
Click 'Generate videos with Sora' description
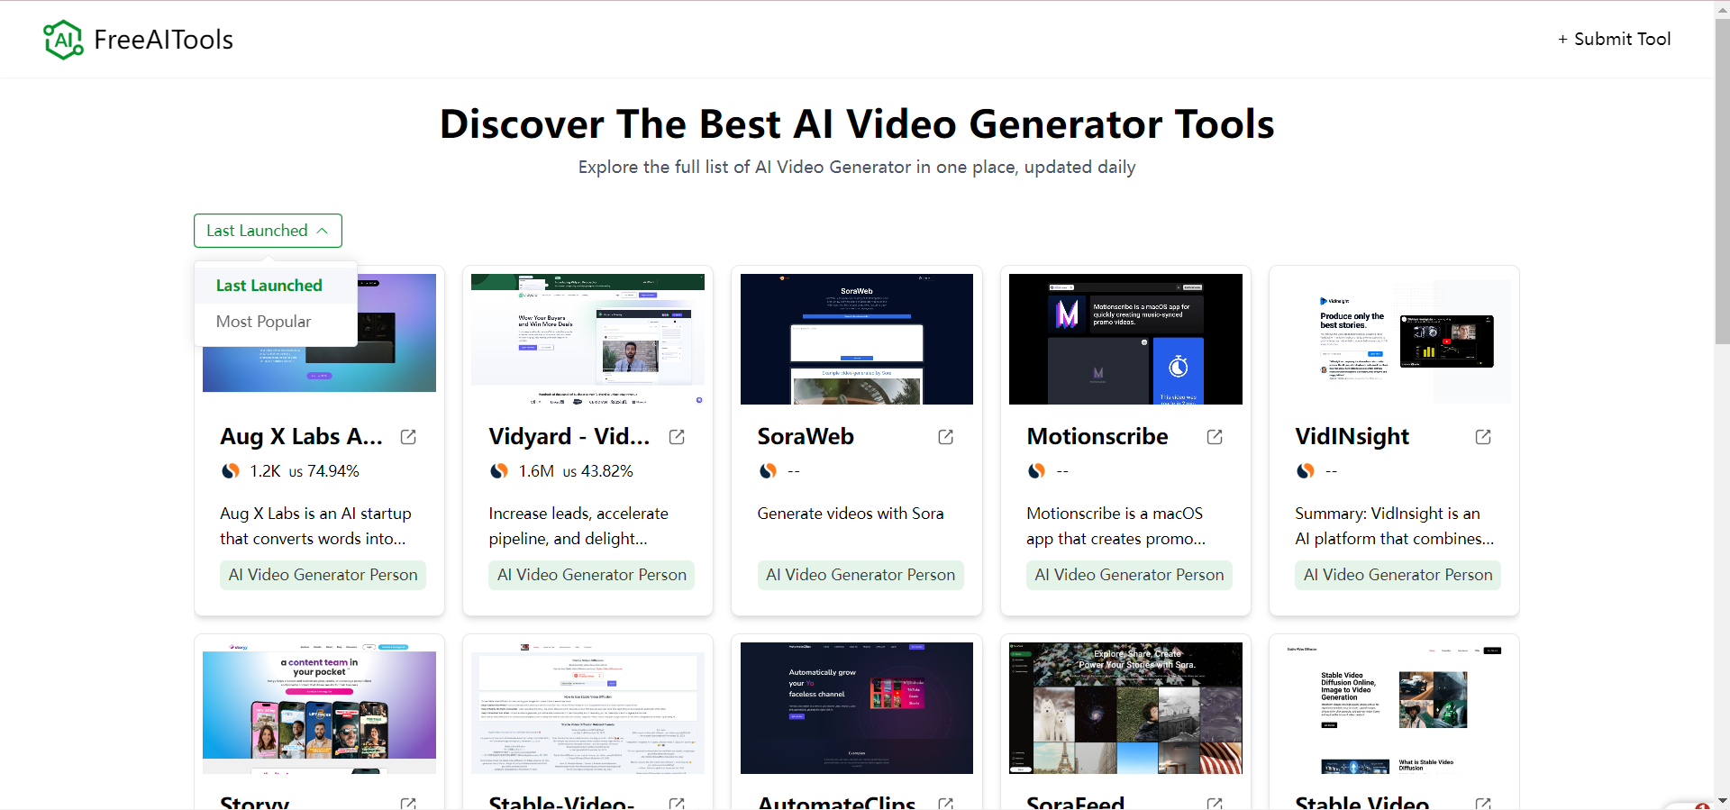(x=851, y=514)
